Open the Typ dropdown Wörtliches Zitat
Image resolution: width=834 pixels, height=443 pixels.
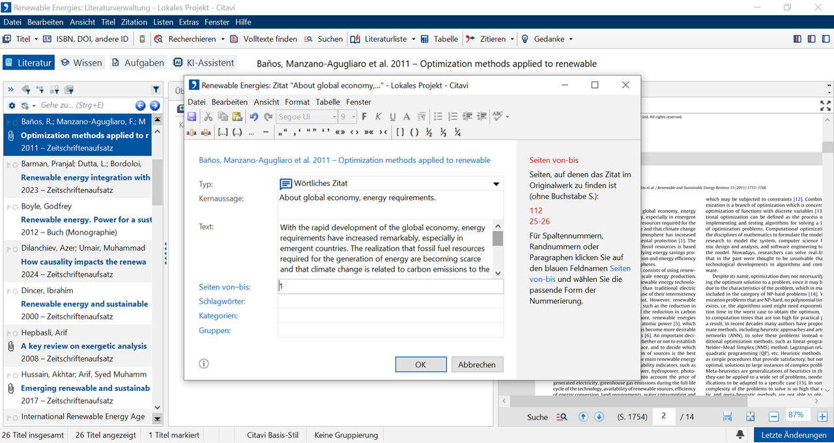click(496, 184)
